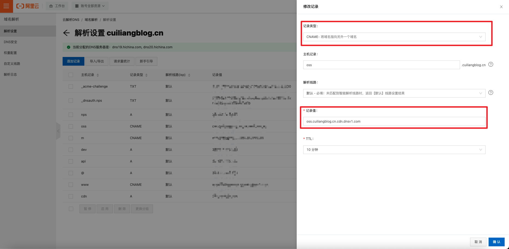Confirm changes with 确认 button
This screenshot has width=509, height=249.
coord(496,242)
